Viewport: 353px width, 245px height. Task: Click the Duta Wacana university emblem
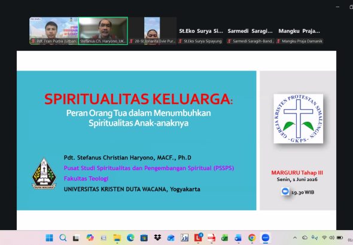(x=44, y=173)
